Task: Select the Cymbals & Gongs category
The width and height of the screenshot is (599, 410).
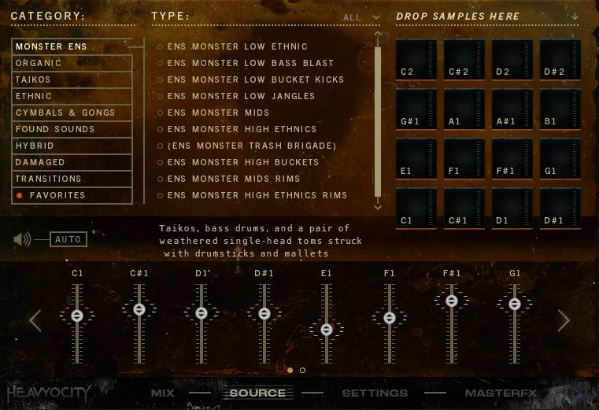Action: [72, 113]
